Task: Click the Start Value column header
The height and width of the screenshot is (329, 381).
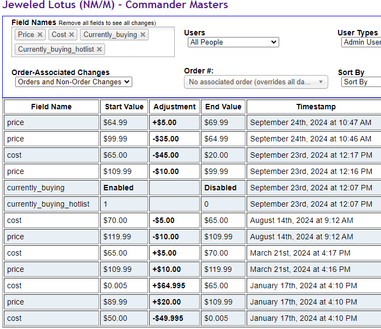Action: pos(124,107)
